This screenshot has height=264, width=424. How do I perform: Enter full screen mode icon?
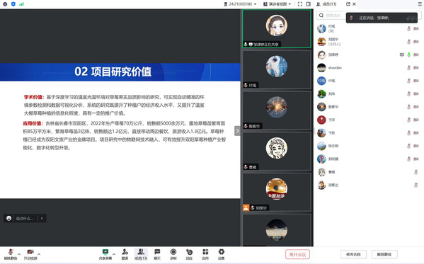click(x=300, y=4)
